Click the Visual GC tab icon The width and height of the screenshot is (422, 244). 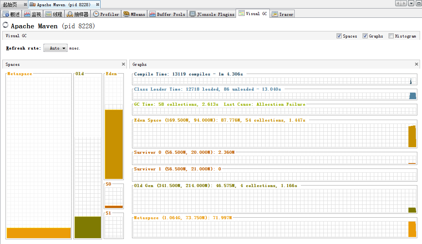pyautogui.click(x=241, y=13)
